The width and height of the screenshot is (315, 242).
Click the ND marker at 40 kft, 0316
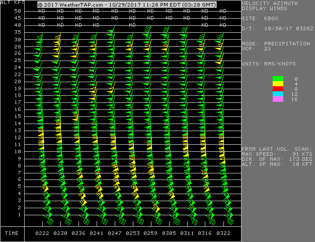(205, 25)
